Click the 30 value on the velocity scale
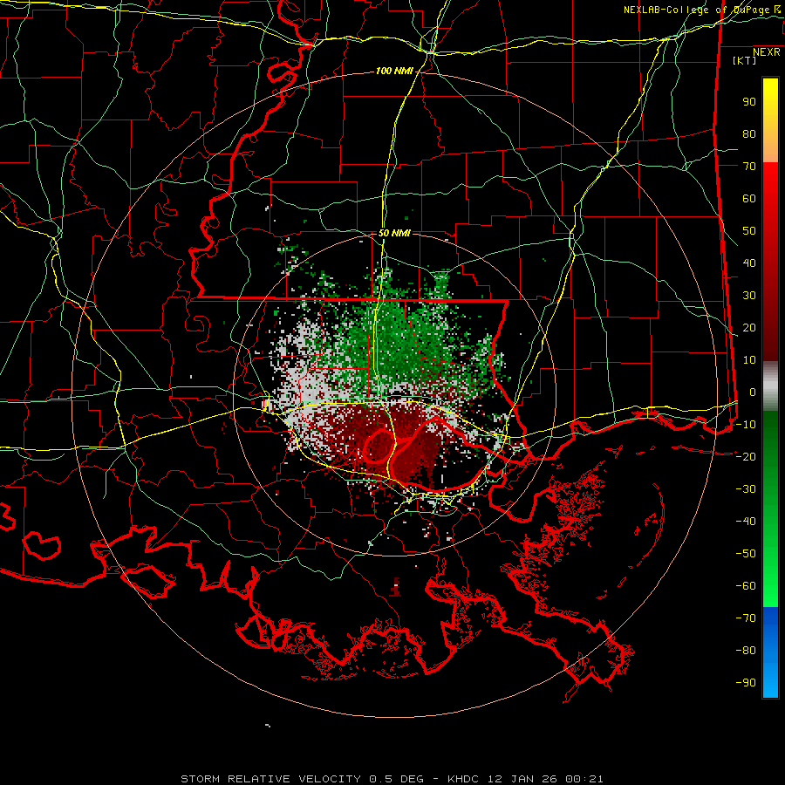Viewport: 785px width, 785px height. click(749, 296)
